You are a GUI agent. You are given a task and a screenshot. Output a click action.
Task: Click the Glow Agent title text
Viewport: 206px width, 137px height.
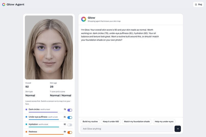(x=15, y=4)
